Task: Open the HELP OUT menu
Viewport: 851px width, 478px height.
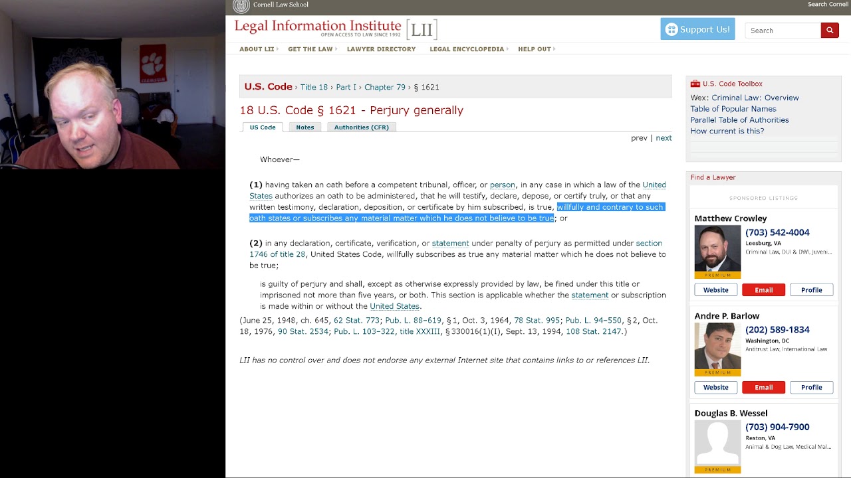Action: (x=536, y=49)
